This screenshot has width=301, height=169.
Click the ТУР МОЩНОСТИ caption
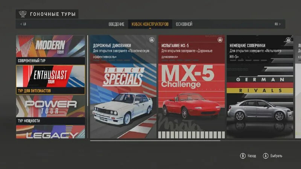29,121
